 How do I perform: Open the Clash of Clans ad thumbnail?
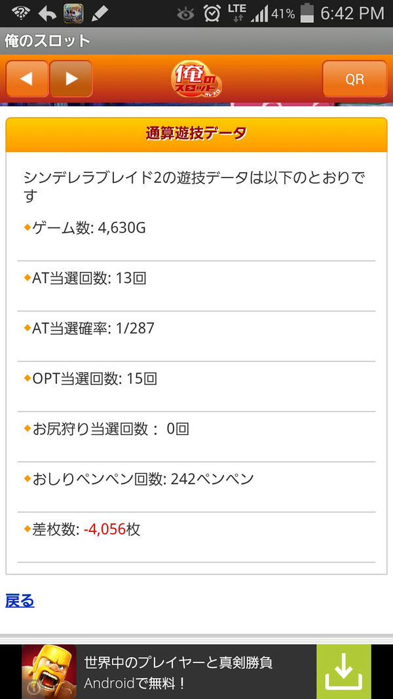coord(49,671)
